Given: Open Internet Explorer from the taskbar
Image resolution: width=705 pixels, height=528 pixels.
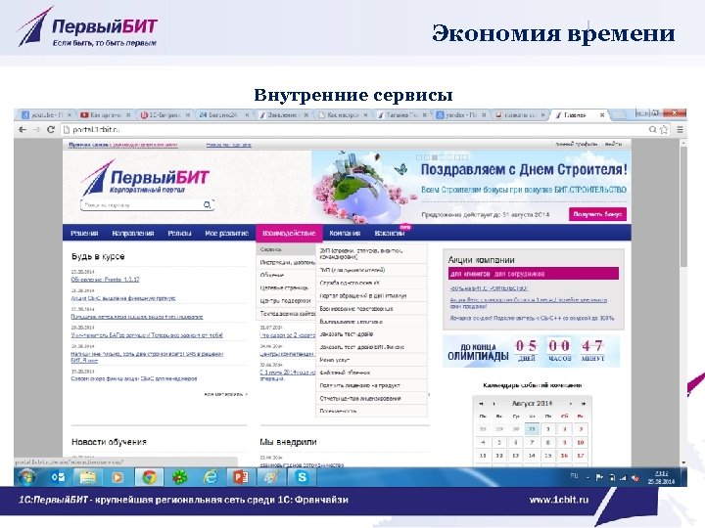Looking at the screenshot, I should [210, 477].
